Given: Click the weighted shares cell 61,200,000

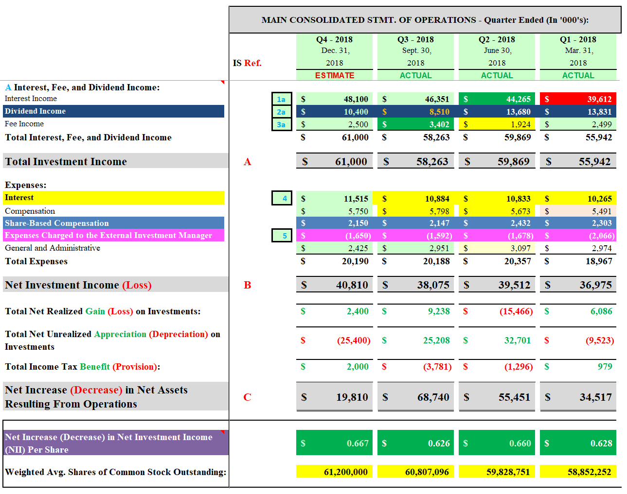Looking at the screenshot, I should coord(334,472).
